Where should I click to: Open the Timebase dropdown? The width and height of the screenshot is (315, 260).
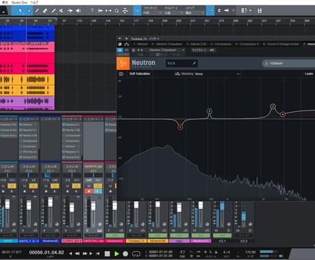tap(174, 13)
